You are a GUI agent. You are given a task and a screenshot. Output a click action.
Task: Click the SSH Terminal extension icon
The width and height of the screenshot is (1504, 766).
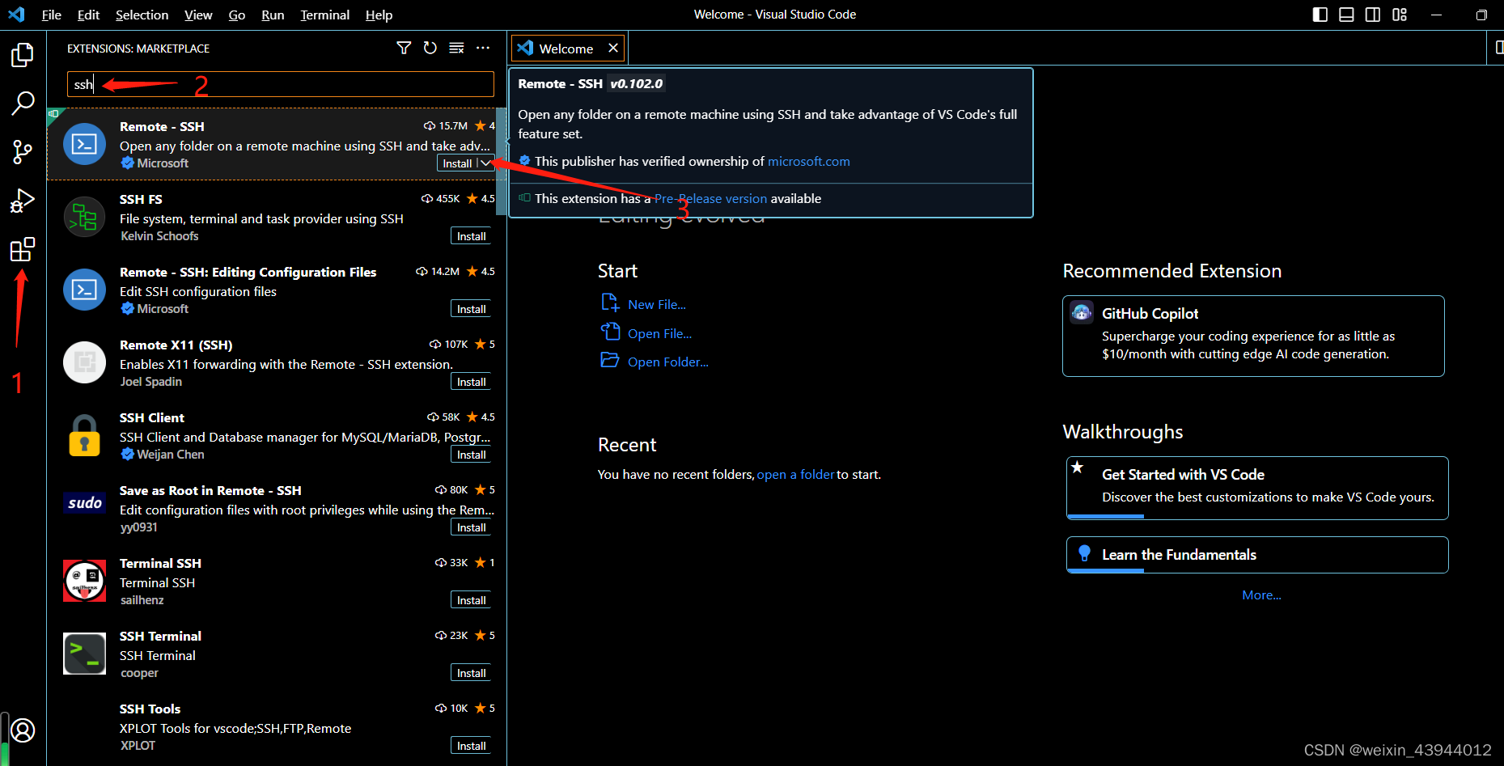point(84,654)
